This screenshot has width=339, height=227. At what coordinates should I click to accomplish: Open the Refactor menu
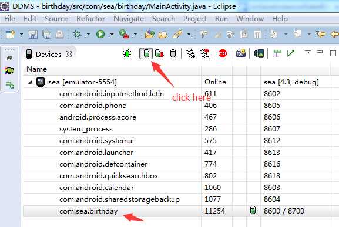[91, 19]
